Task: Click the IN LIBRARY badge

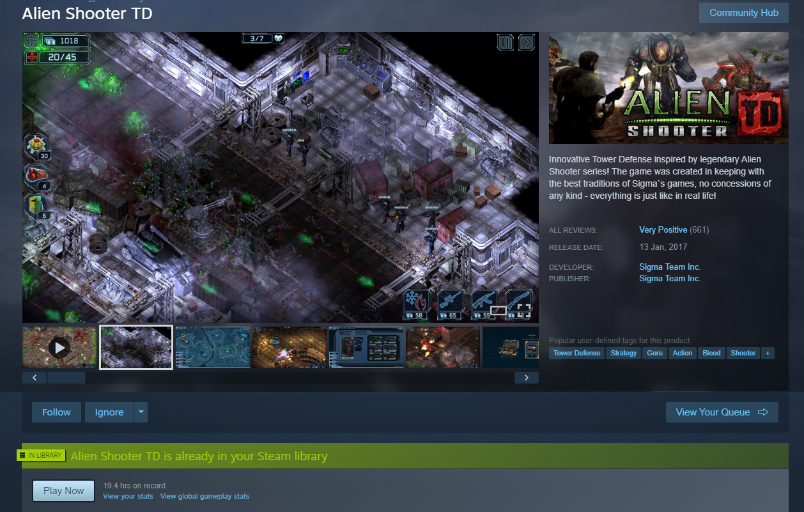Action: point(41,455)
